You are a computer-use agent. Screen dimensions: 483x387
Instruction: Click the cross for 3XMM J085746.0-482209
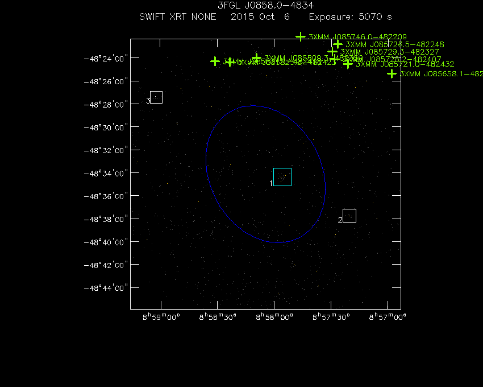point(301,37)
